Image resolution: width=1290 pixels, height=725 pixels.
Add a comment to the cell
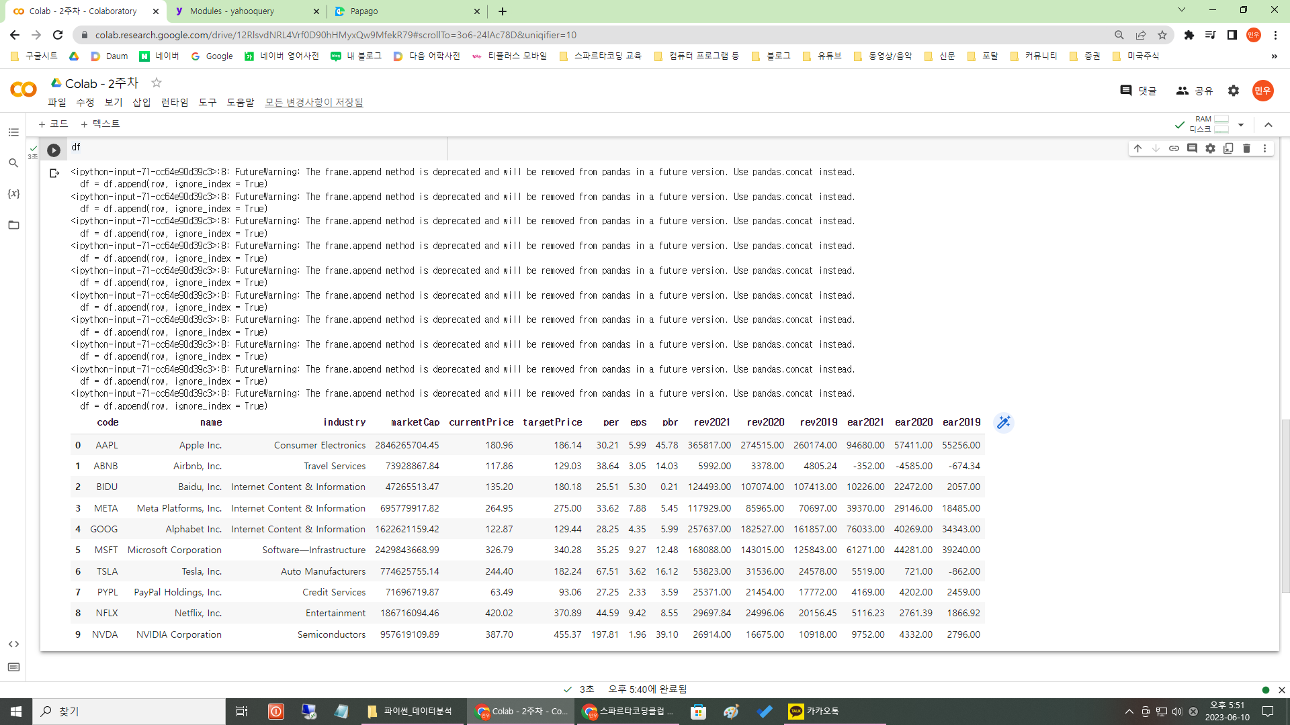[1192, 148]
